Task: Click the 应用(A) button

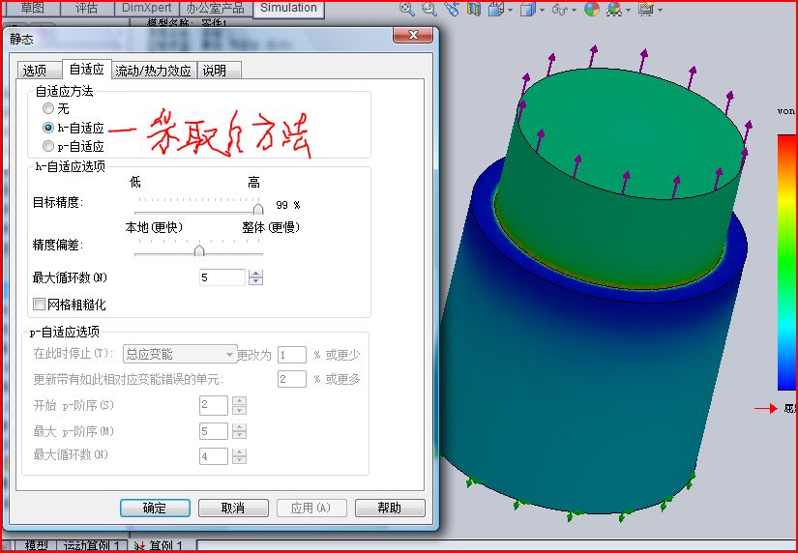Action: [x=311, y=508]
